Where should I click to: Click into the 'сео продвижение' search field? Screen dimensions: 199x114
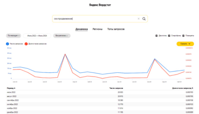coord(95,19)
